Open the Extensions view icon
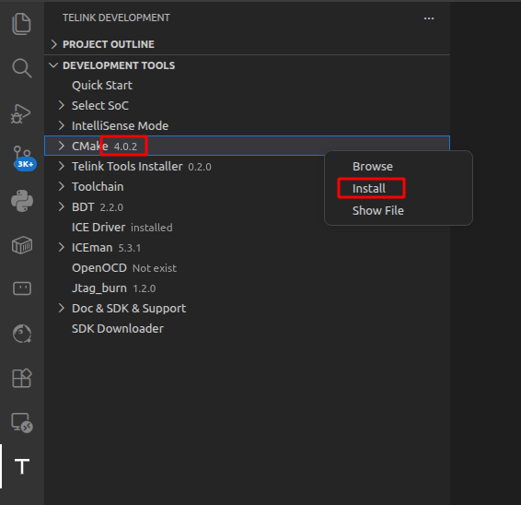This screenshot has width=521, height=505. (22, 378)
